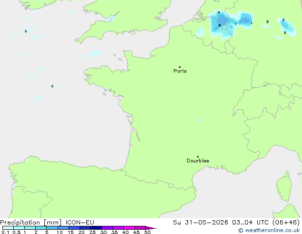Pick the 40–45 mm bright magenta swatch
The image size is (302, 234).
129,228
